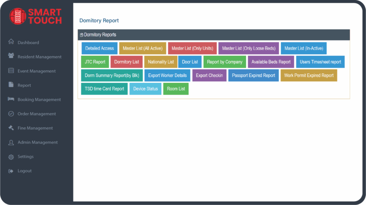Click the Report document icon in sidebar
Image resolution: width=366 pixels, height=205 pixels.
point(11,85)
